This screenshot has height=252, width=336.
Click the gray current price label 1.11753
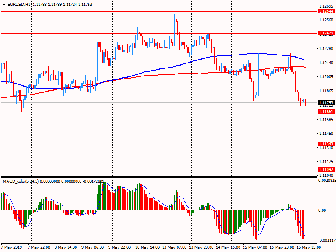tap(325, 102)
